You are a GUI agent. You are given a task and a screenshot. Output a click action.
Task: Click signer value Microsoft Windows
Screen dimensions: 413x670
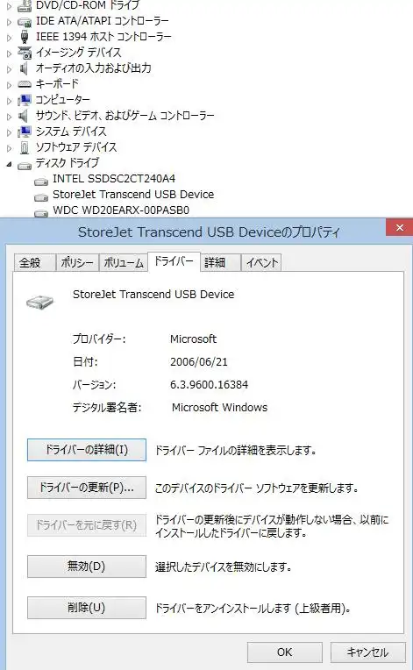pos(219,408)
